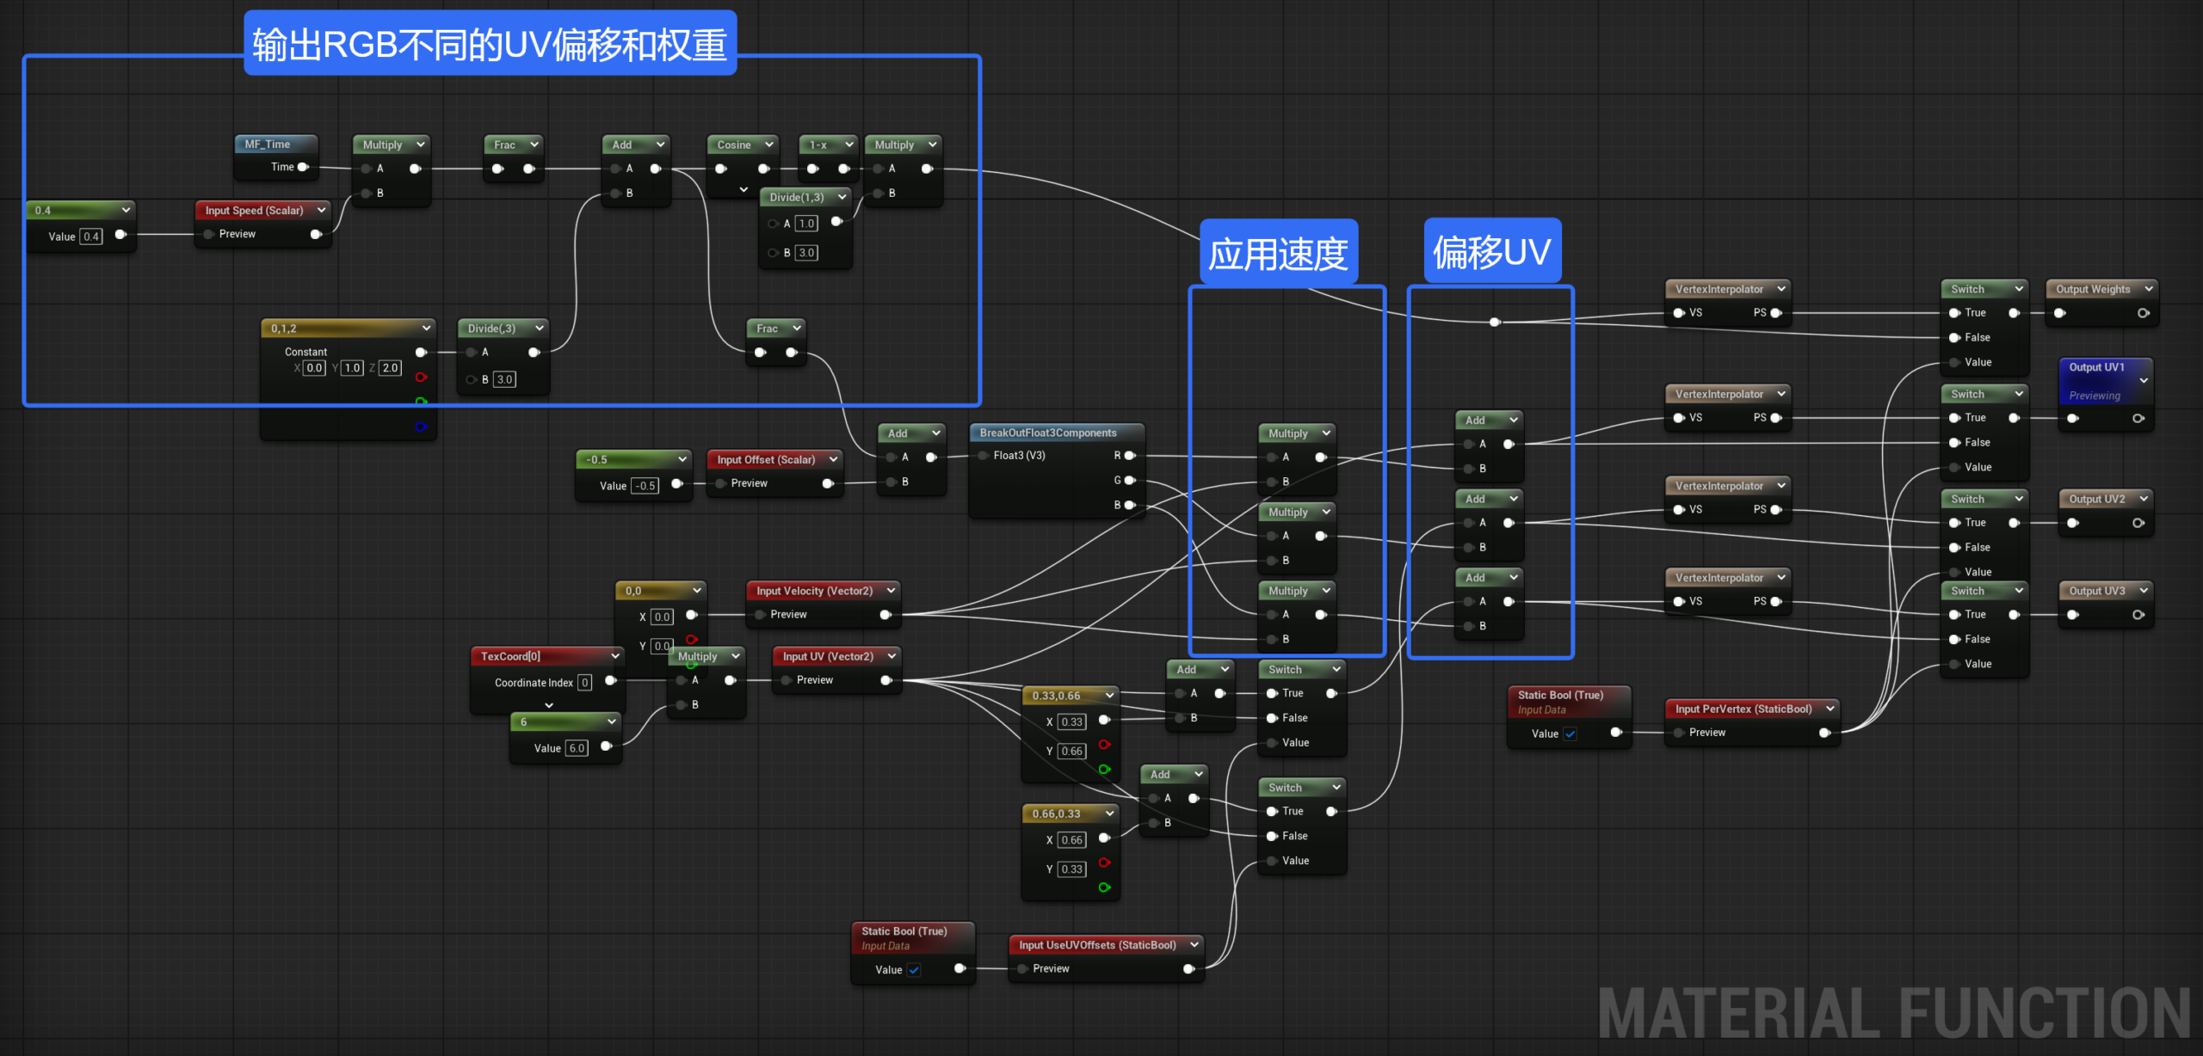This screenshot has width=2203, height=1056.
Task: Click Preview output pin of Input Velocity (Vector2)
Action: click(x=886, y=615)
